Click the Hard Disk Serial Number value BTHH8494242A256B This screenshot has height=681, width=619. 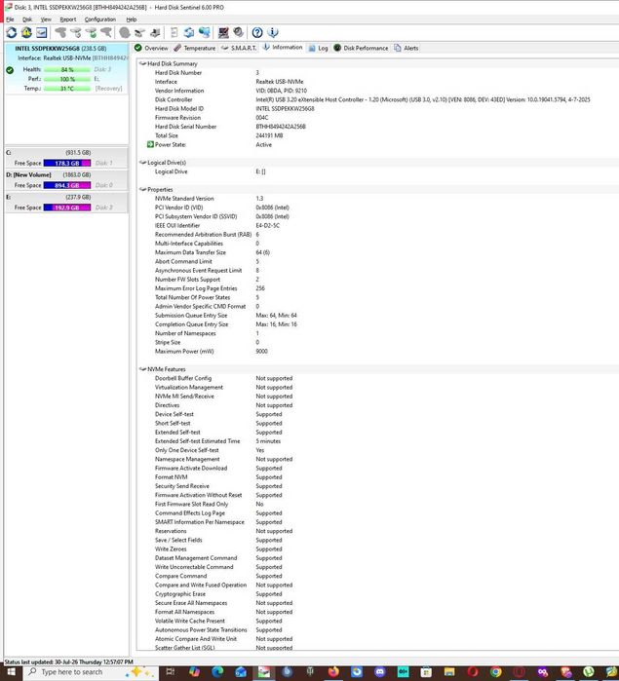[281, 127]
